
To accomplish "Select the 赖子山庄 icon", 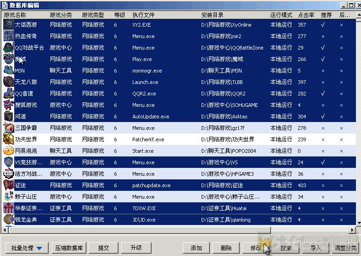I will [9, 197].
